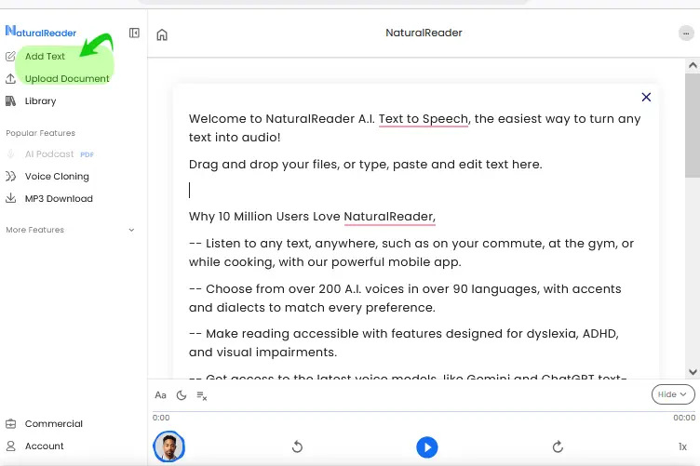Select Upload Document in sidebar
Screen dimensions: 700x466
coord(67,79)
